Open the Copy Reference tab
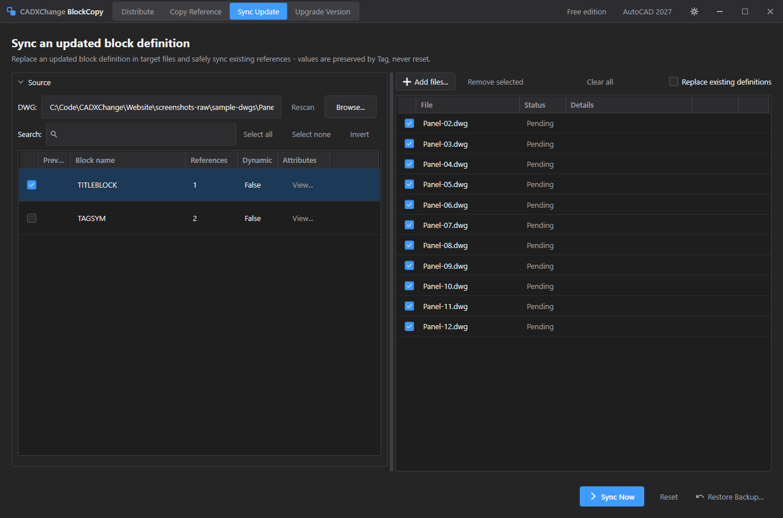 (196, 12)
